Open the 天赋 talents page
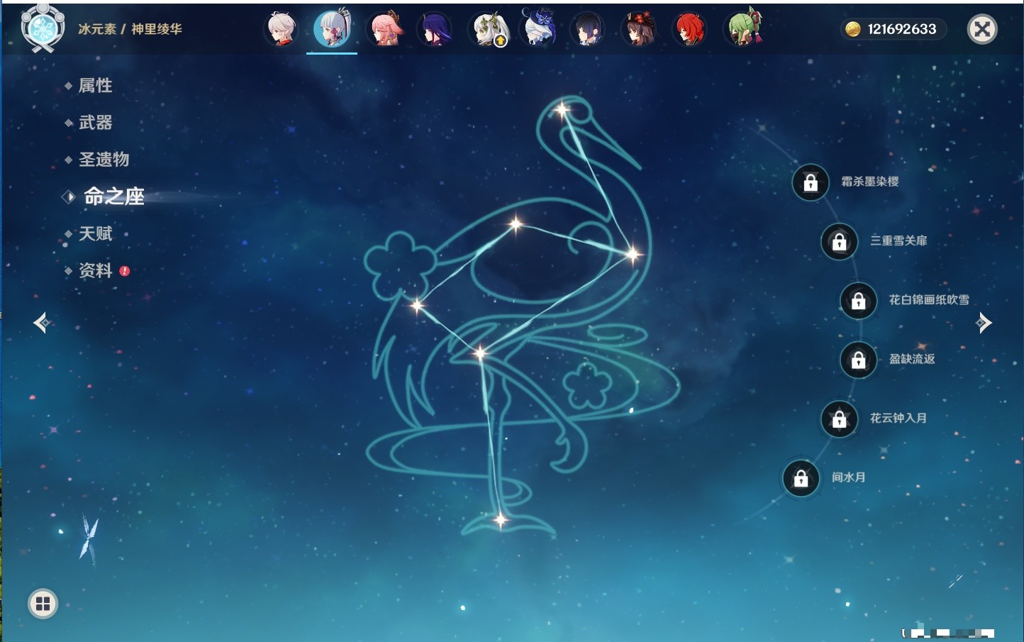Screen dimensions: 1024x642 click(x=95, y=233)
